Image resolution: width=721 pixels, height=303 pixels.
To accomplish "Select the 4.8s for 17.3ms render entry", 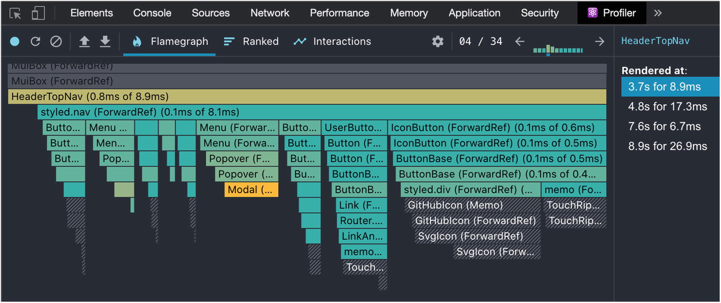I will point(667,107).
